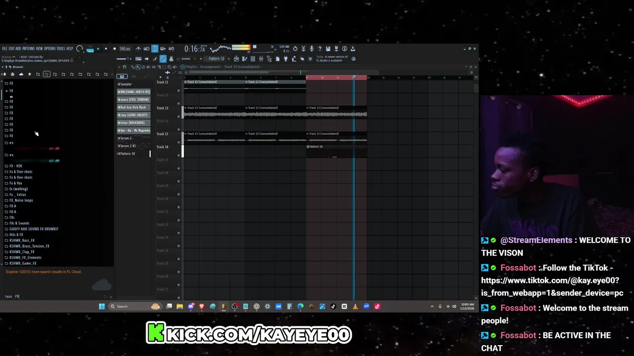Toggle wait for input before playing

147,48
